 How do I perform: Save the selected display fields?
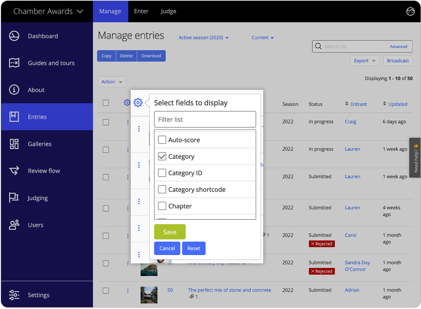169,232
